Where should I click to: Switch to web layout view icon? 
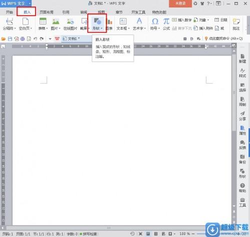163,234
